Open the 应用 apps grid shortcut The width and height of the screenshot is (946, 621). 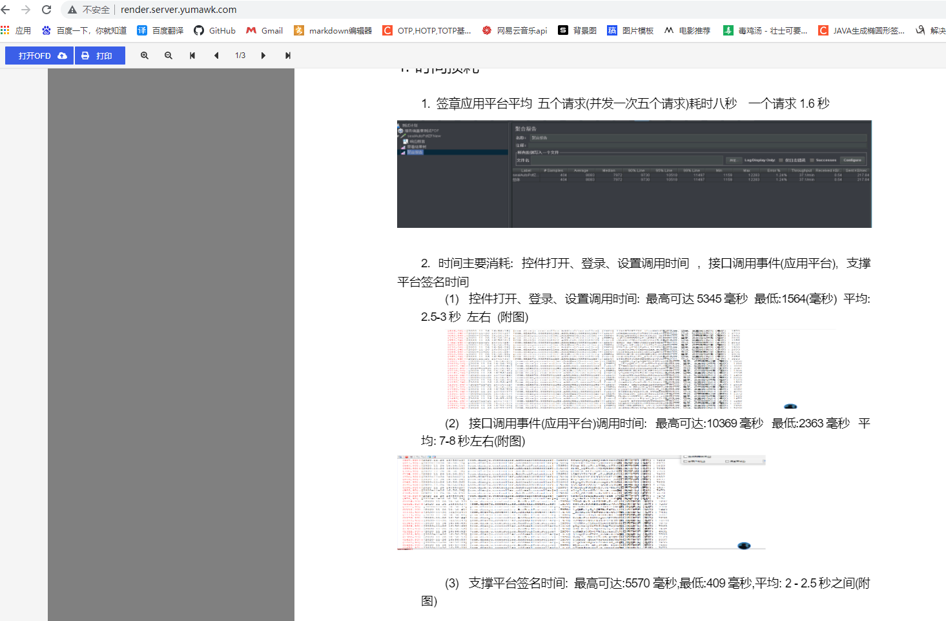pyautogui.click(x=16, y=30)
